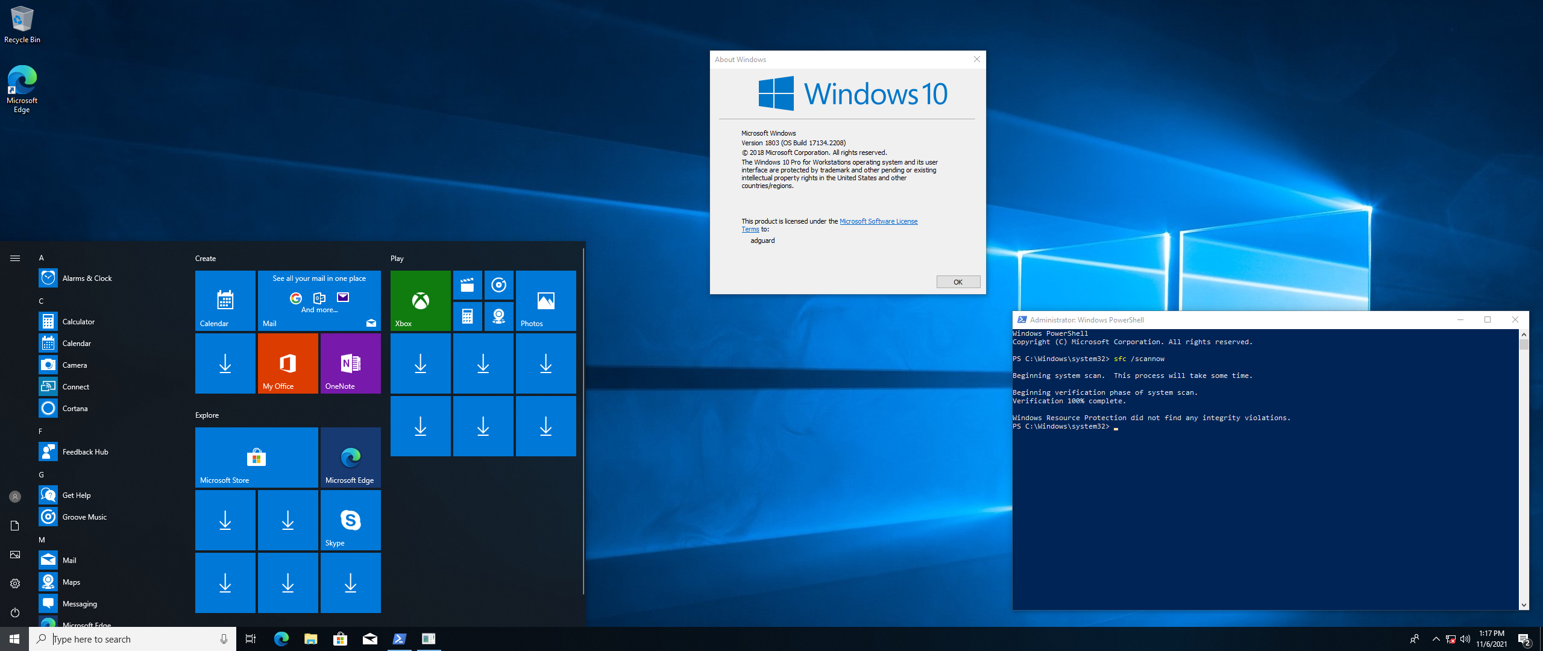This screenshot has width=1543, height=651.
Task: Click the Explore tile group title
Action: tap(207, 415)
